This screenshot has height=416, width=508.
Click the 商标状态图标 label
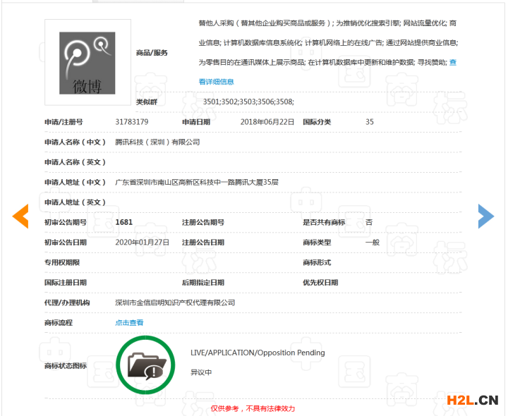[66, 366]
